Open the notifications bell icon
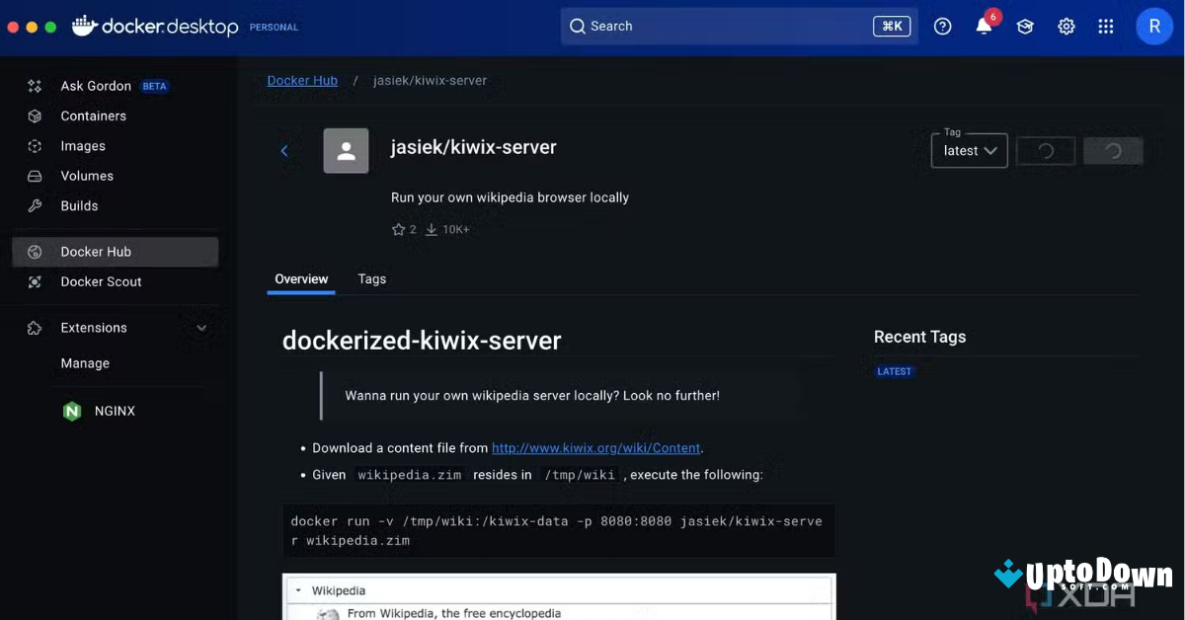The height and width of the screenshot is (620, 1185). (984, 27)
